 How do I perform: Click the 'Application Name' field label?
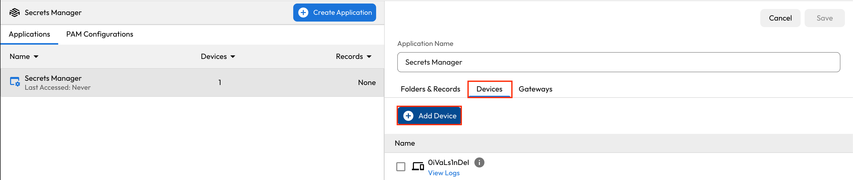pos(425,44)
